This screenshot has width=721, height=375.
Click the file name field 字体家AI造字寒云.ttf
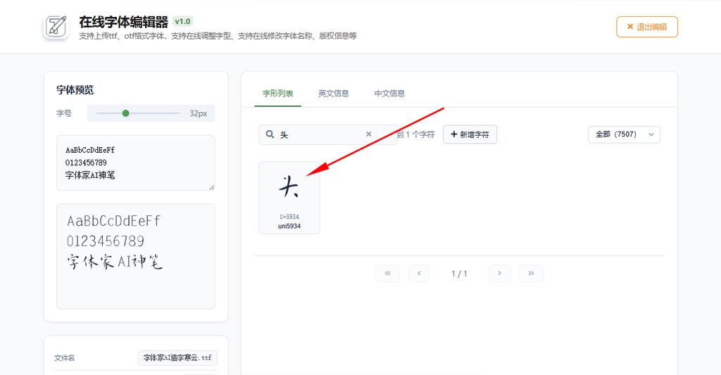(x=177, y=357)
